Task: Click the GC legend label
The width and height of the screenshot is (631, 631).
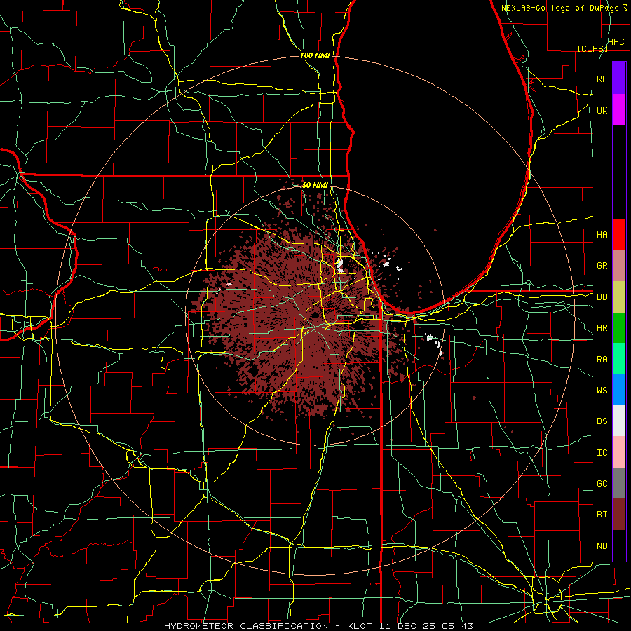Action: tap(602, 484)
